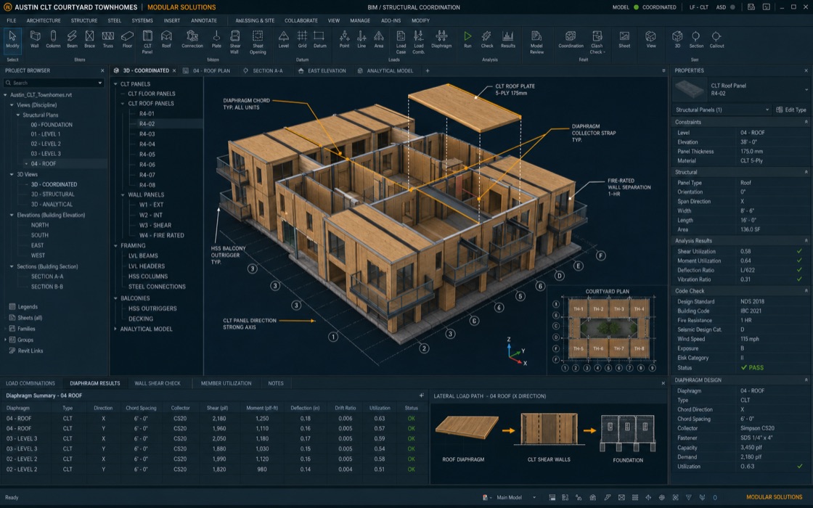Select the Grid datum tool
Image resolution: width=813 pixels, height=508 pixels.
pos(302,40)
